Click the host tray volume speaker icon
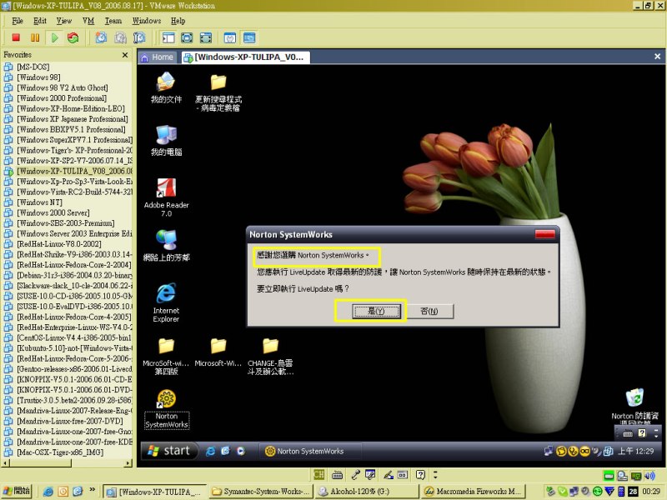Screen dimensions: 667x500 click(x=649, y=476)
